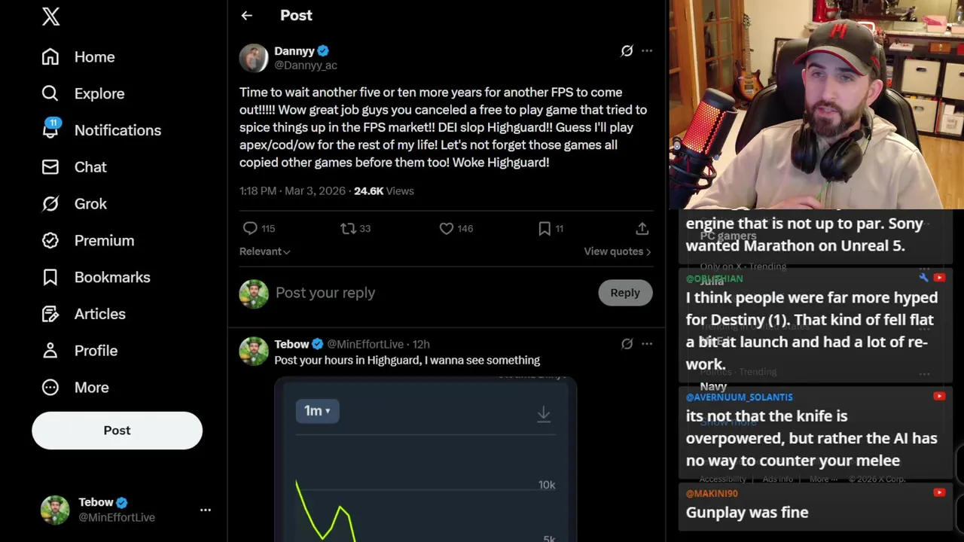
Task: Download the chart using the arrow icon
Action: tap(543, 413)
